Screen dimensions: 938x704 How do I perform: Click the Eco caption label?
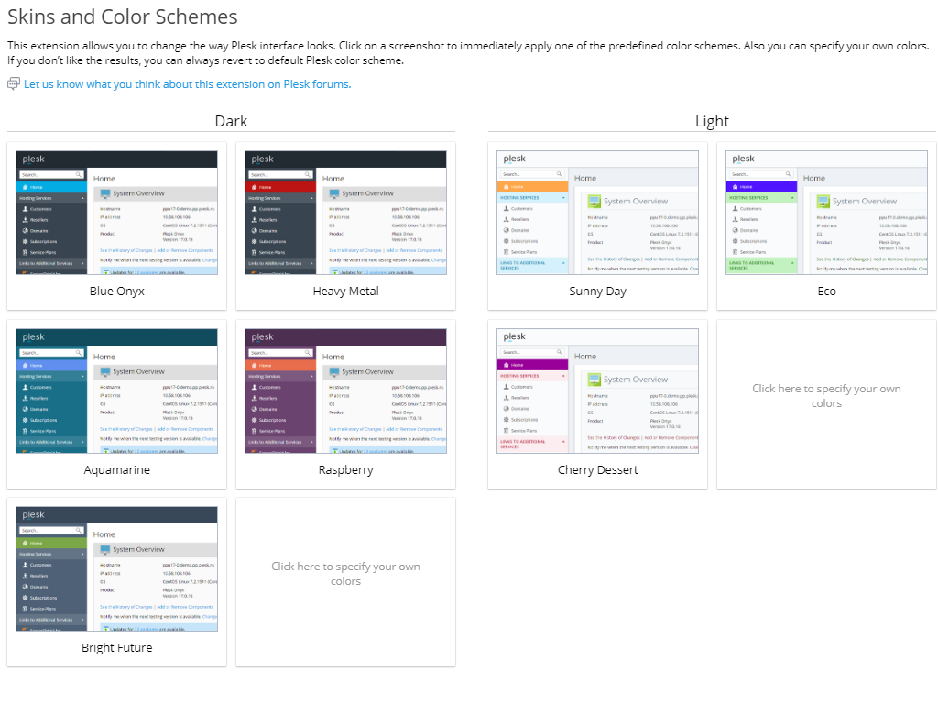tap(826, 291)
